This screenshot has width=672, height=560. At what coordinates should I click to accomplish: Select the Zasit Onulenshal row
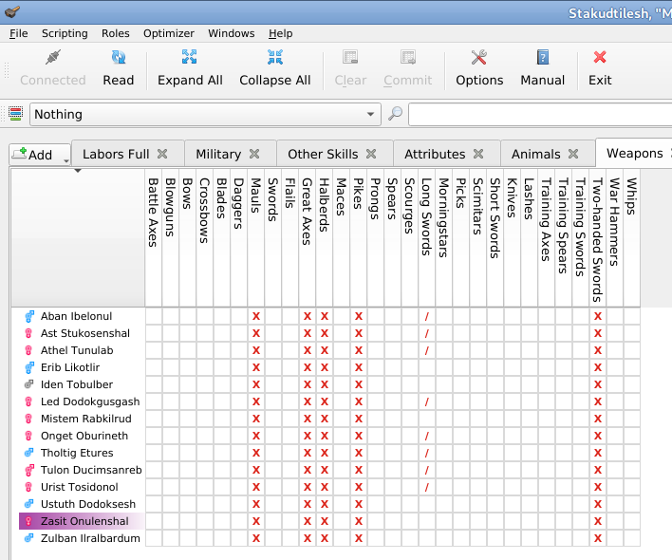tap(84, 521)
